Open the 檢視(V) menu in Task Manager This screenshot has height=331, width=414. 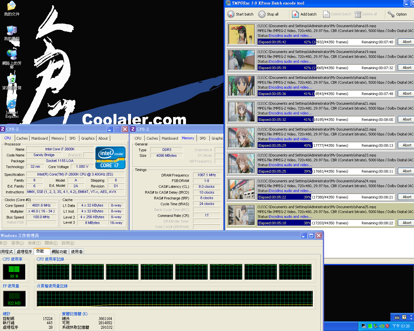[34, 243]
